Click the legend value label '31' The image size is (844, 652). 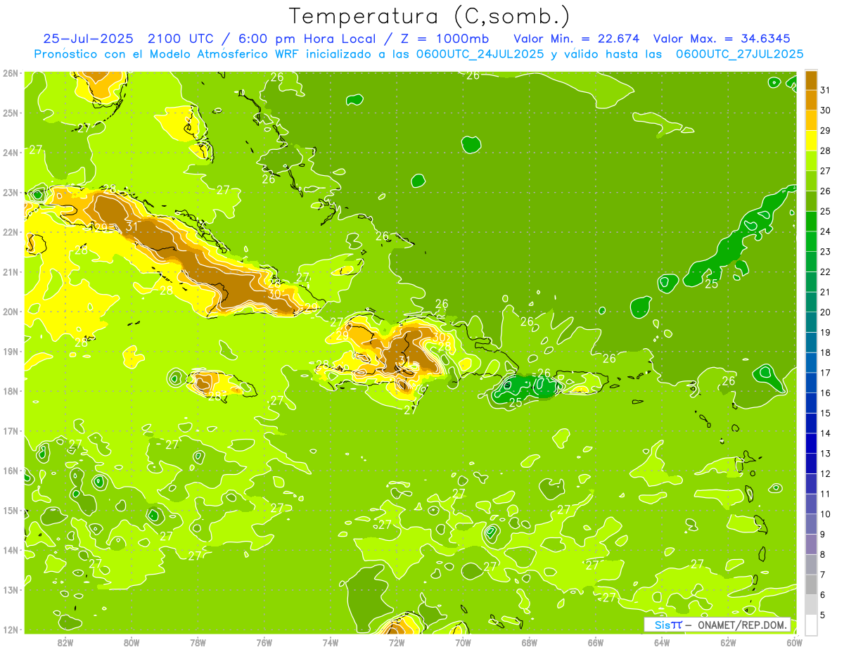tap(826, 89)
